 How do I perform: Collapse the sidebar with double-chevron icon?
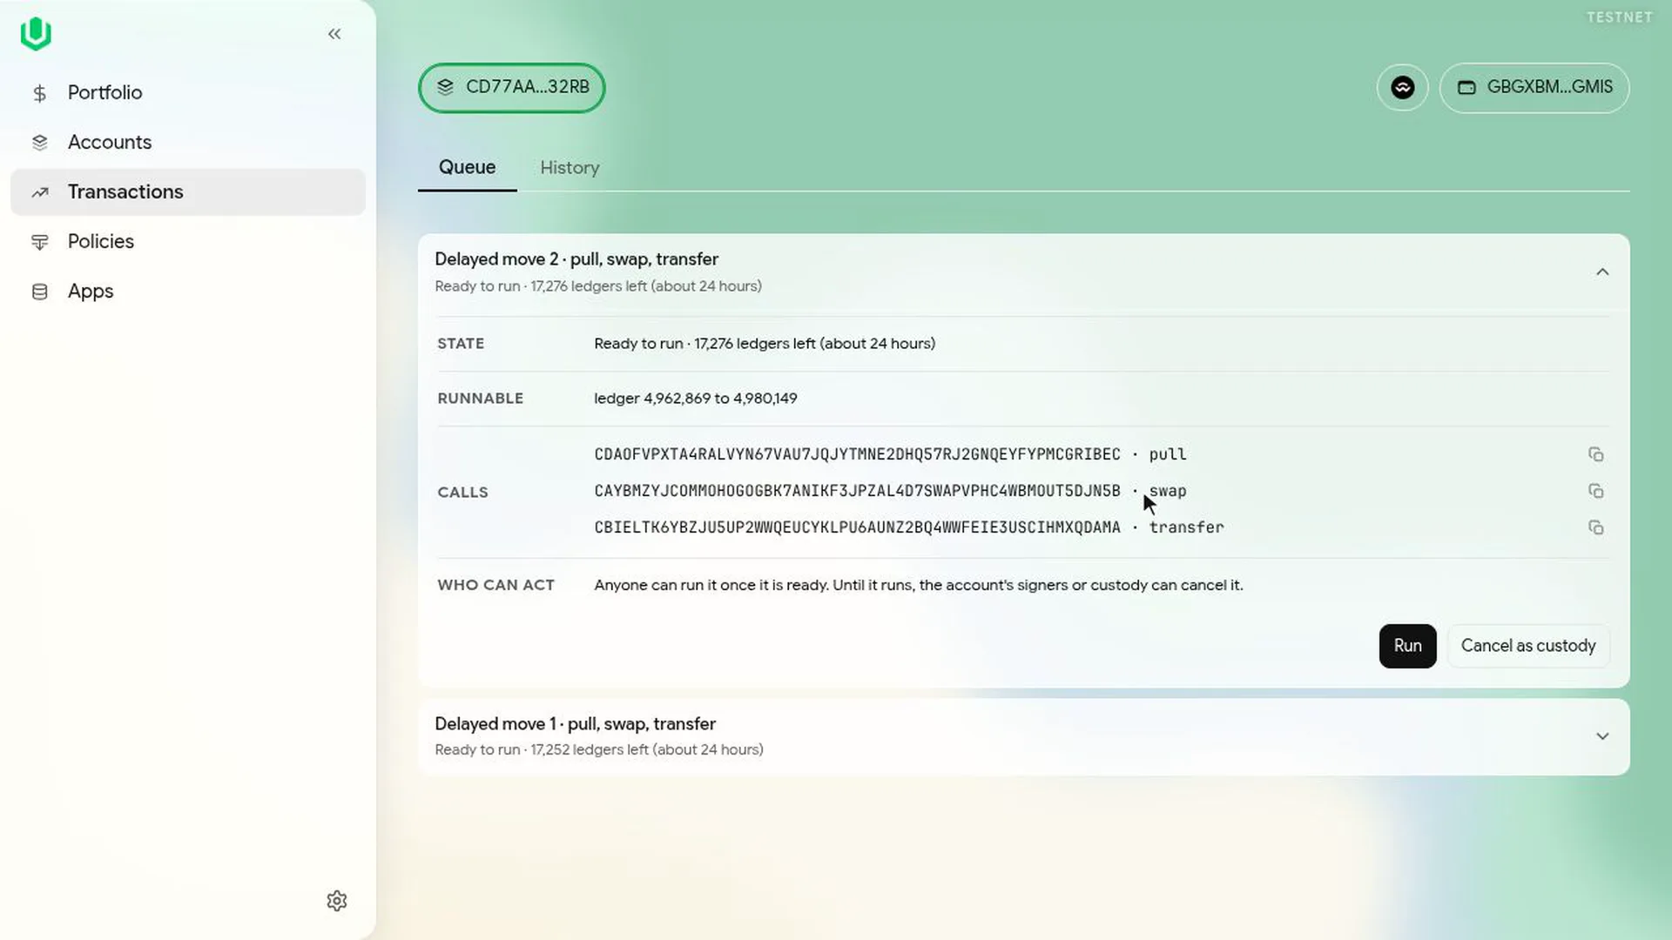point(334,34)
